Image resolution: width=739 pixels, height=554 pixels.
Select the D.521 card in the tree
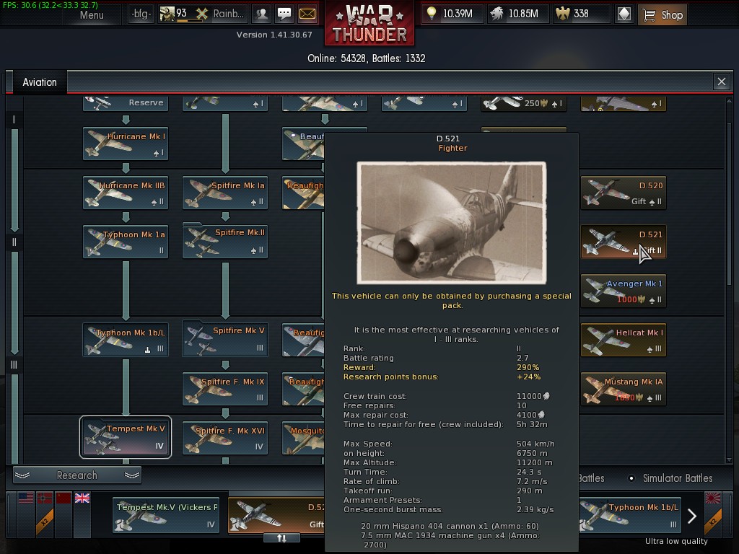pos(623,242)
